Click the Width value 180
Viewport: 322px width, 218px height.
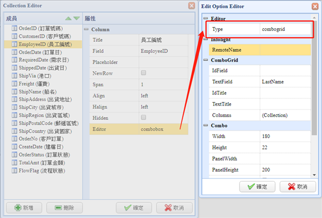click(x=285, y=136)
